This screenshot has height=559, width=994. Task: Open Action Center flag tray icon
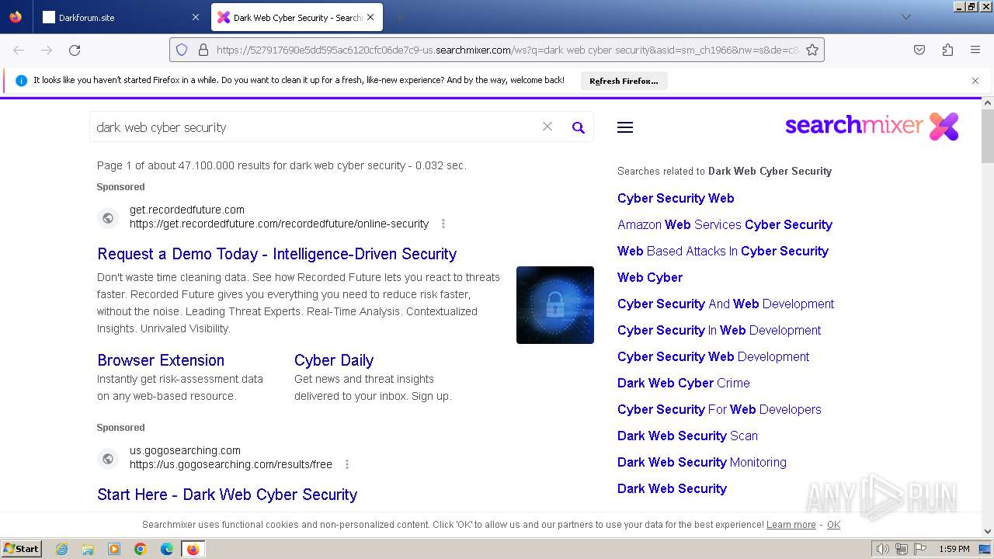pyautogui.click(x=920, y=549)
